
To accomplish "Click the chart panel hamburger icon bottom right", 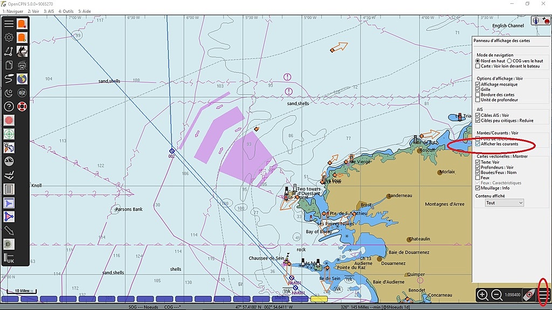I will point(543,295).
